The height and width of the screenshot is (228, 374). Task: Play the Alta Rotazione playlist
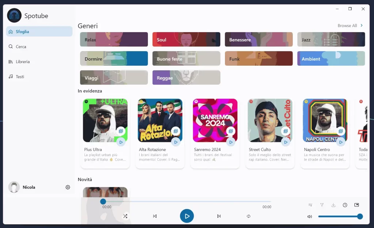[176, 142]
